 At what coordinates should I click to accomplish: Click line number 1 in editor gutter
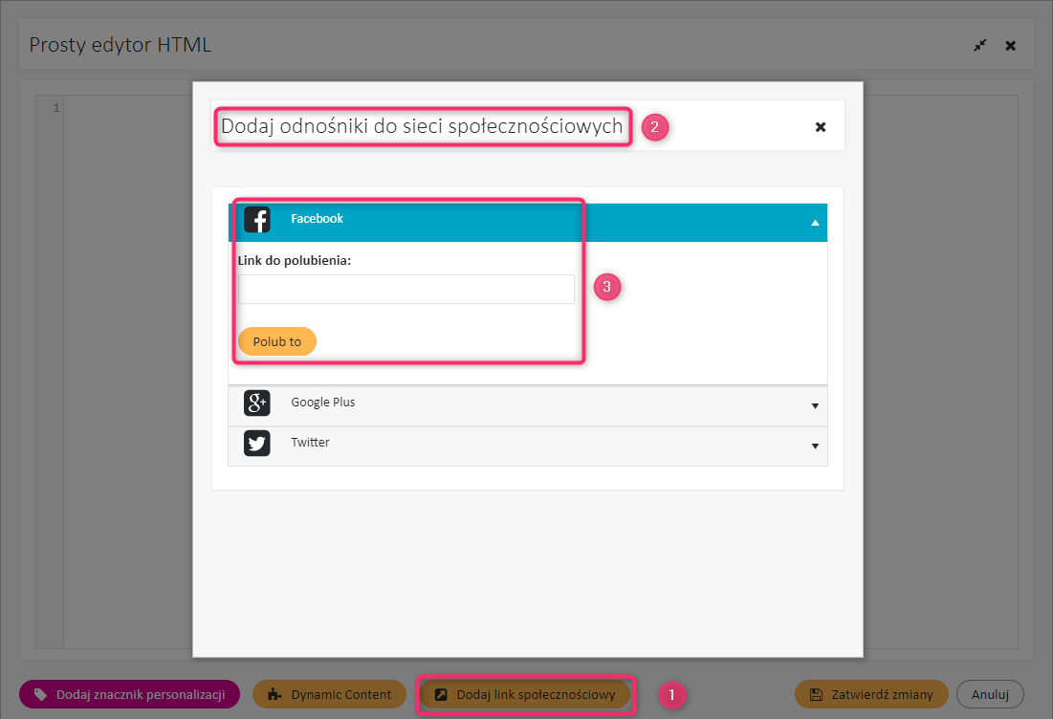coord(56,108)
